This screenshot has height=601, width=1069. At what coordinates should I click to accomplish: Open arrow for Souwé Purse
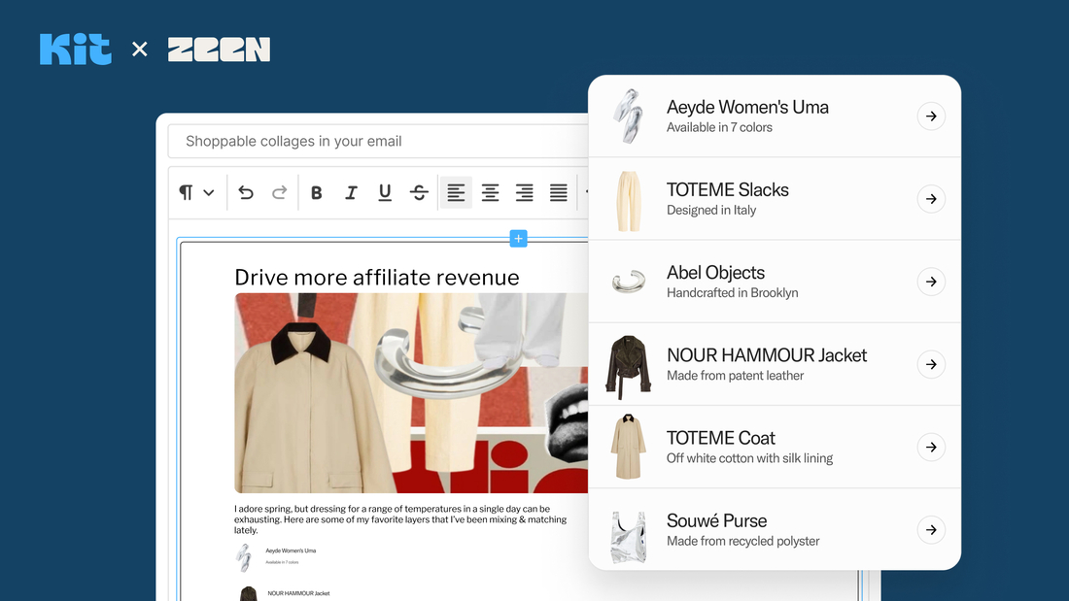tap(931, 530)
